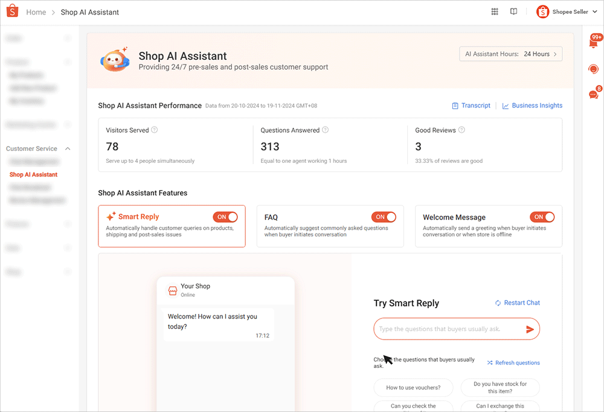Viewport: 604px width, 412px height.
Task: Click the Questions Answered value 313
Action: pos(269,147)
